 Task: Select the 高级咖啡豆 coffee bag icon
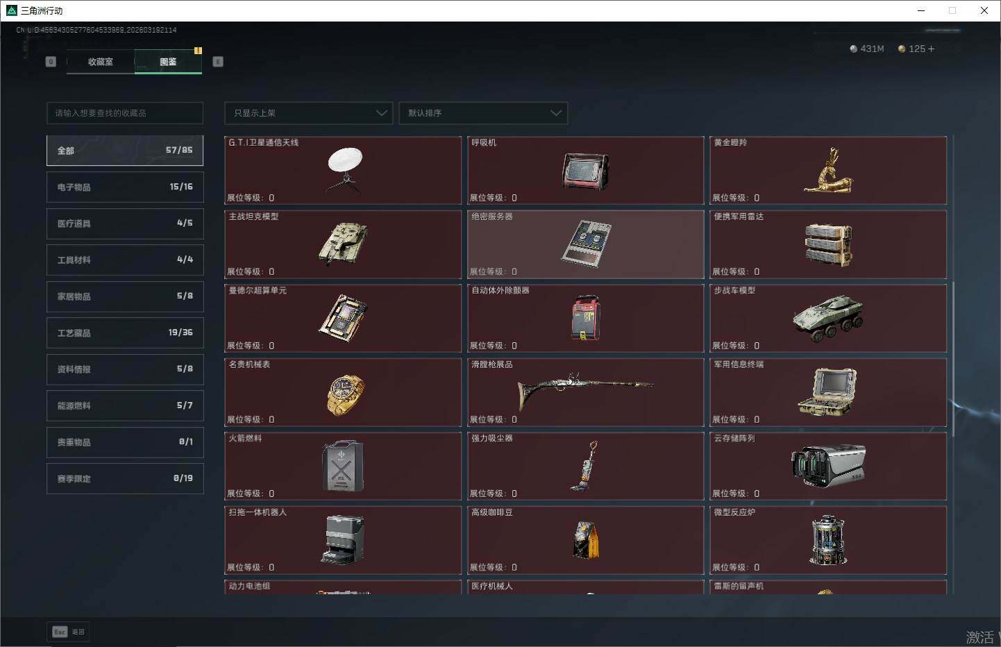(x=585, y=540)
